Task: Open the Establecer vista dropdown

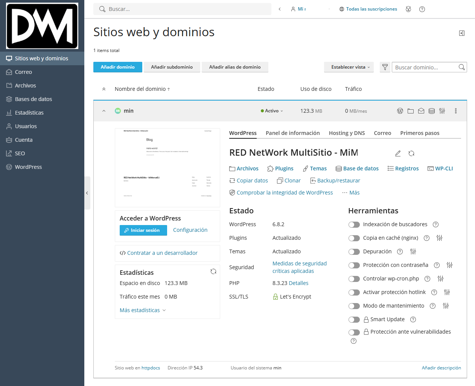Action: pyautogui.click(x=349, y=67)
